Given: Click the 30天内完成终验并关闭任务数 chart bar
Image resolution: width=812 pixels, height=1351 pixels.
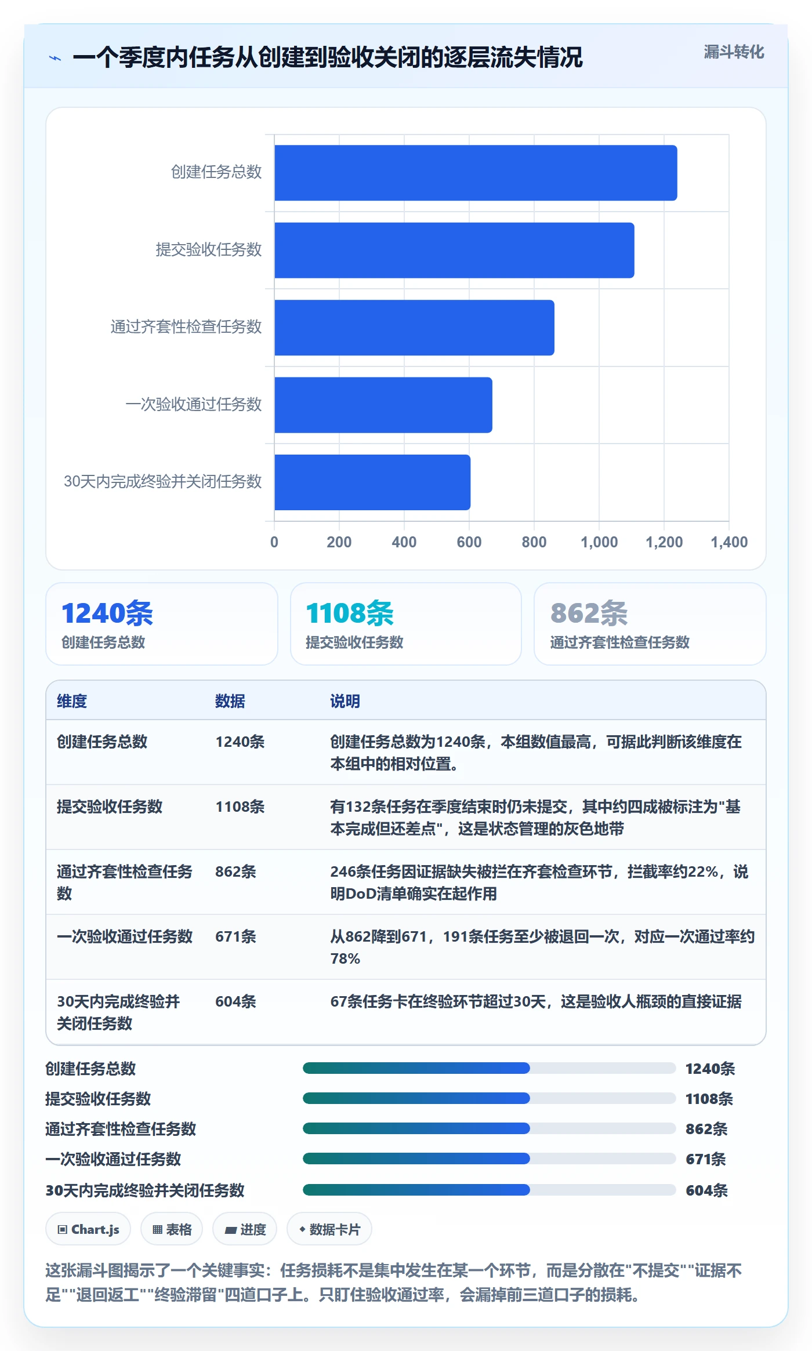Looking at the screenshot, I should (x=372, y=482).
